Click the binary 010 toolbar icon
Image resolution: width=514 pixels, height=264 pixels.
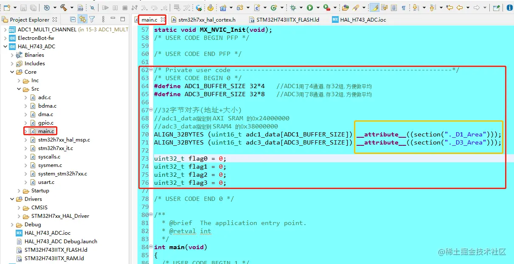[x=81, y=8]
